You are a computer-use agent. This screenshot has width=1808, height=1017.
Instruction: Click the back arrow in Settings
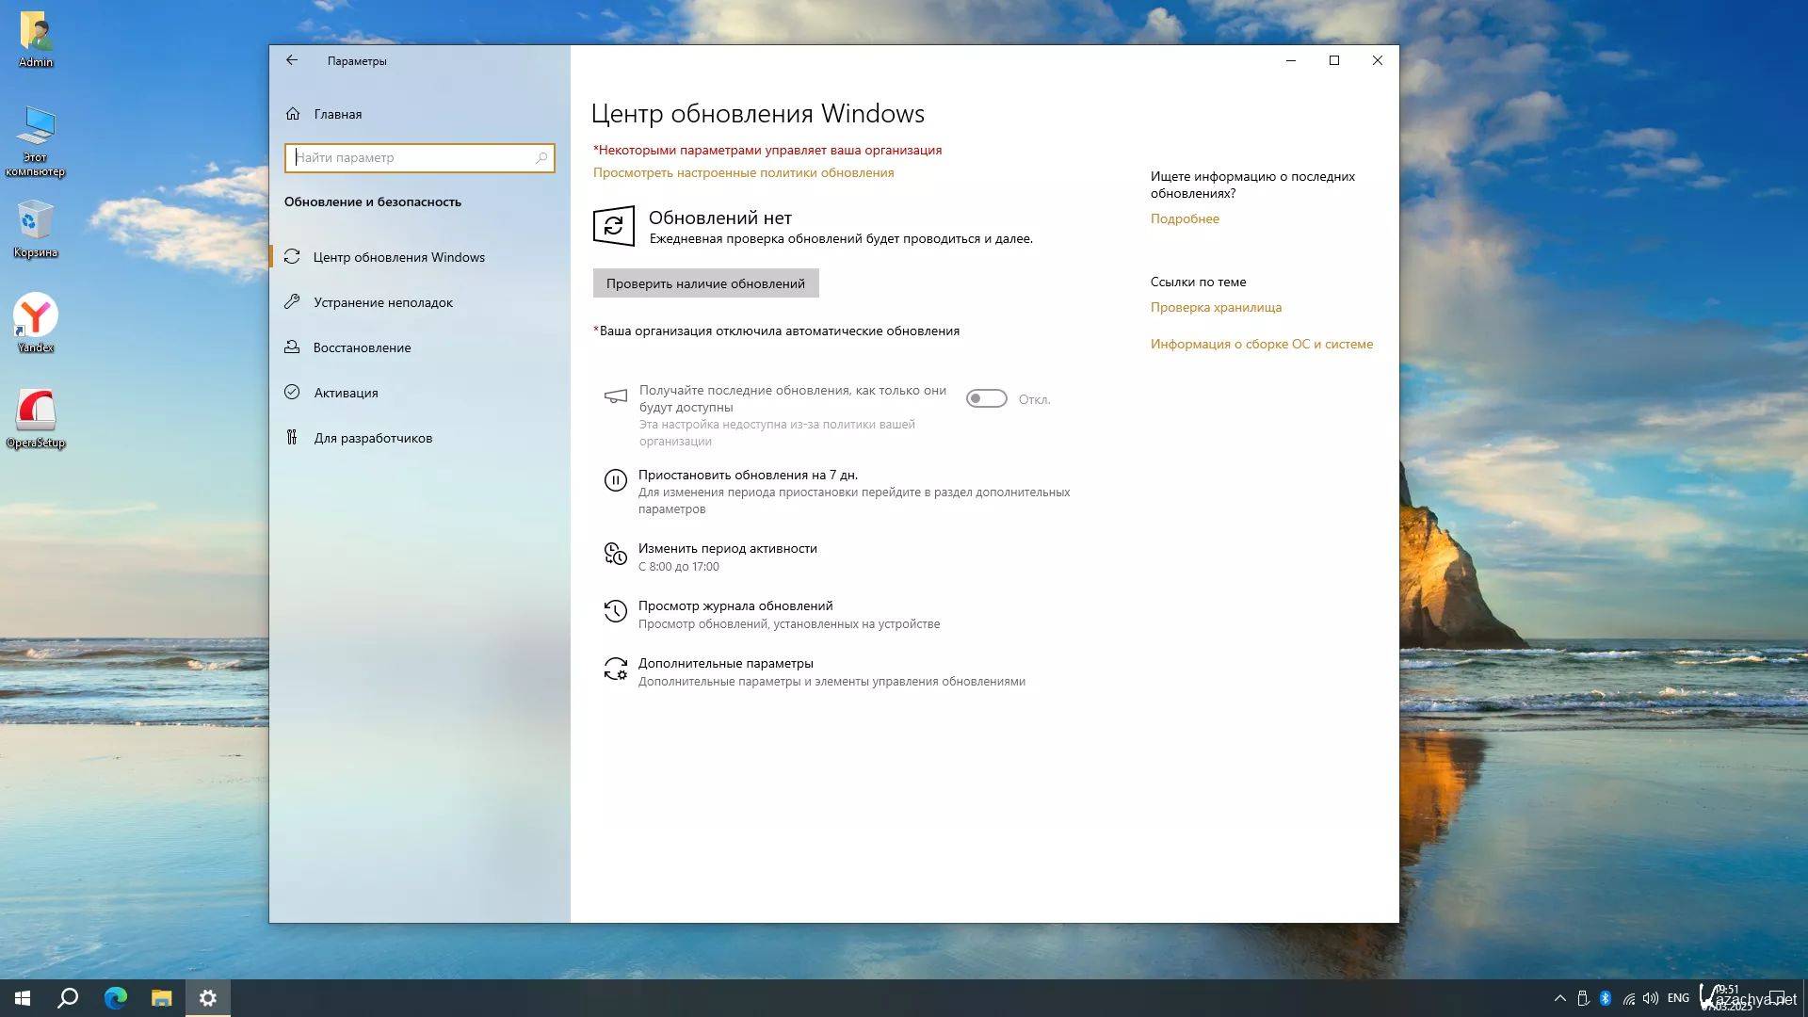[x=292, y=60]
